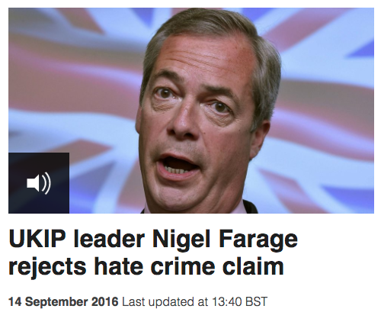Open the article's main photo thumbnail

point(191,111)
